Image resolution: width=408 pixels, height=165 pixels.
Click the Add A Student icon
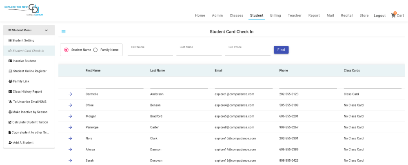coord(10,143)
